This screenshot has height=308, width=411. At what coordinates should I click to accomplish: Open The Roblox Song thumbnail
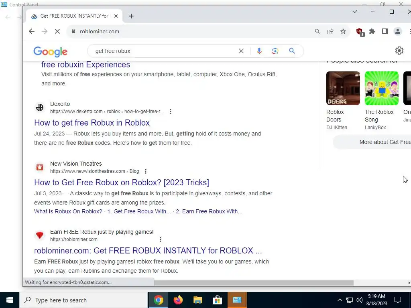click(382, 88)
